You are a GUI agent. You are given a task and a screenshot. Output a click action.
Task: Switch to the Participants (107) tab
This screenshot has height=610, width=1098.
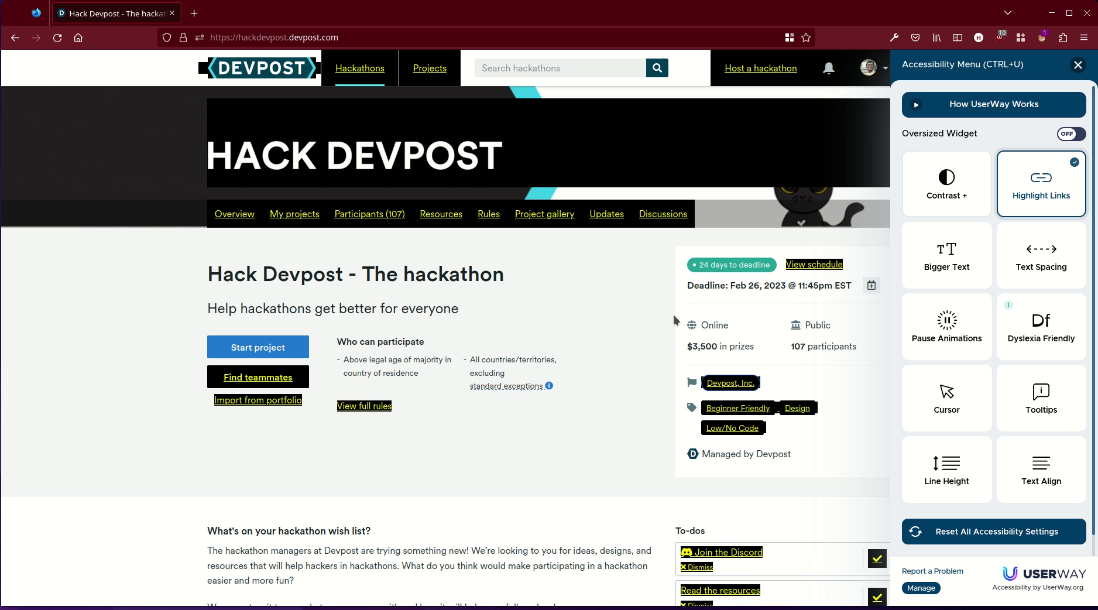pos(369,214)
